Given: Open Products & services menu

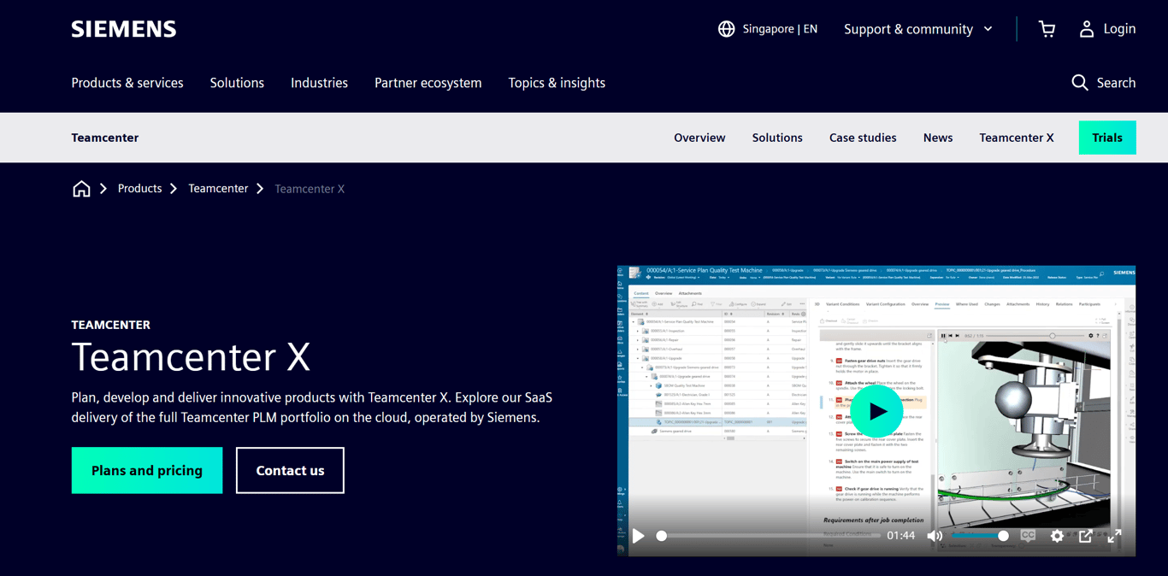Looking at the screenshot, I should coord(127,83).
